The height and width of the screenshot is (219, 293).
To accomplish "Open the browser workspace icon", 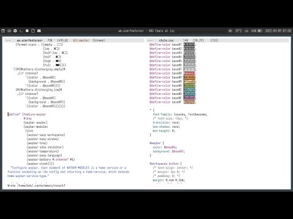I will pos(15,31).
